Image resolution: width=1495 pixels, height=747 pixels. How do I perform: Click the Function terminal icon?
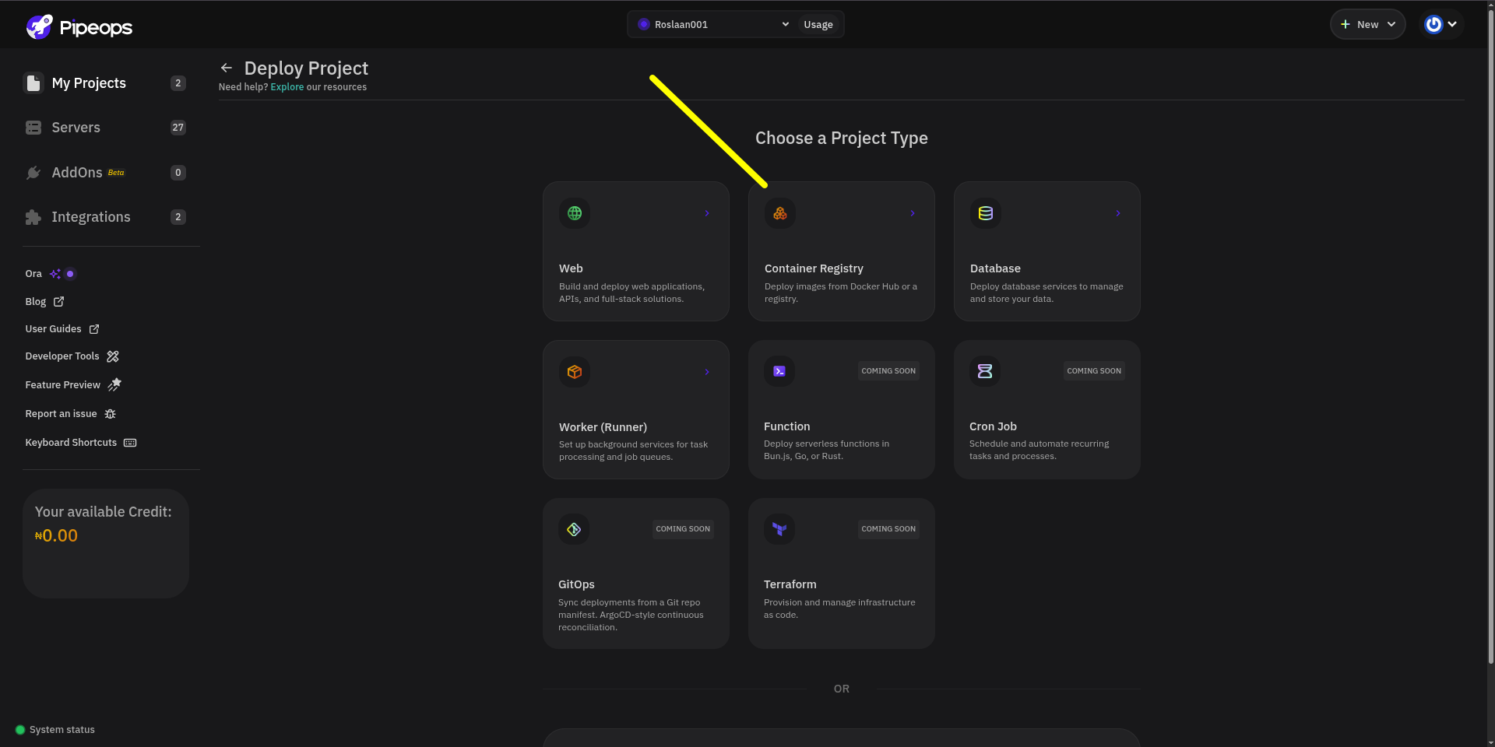point(779,371)
